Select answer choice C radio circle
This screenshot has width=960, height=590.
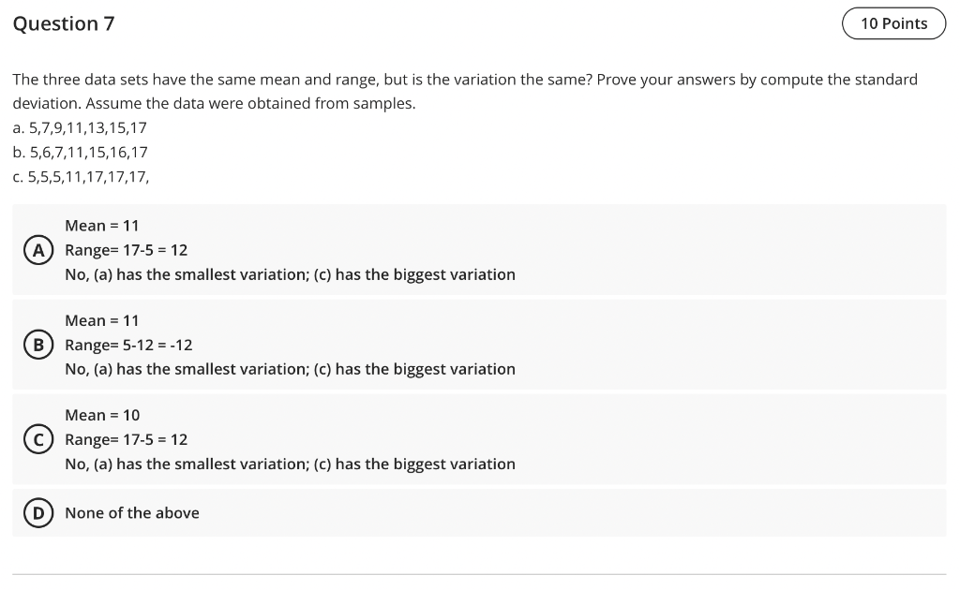coord(38,439)
